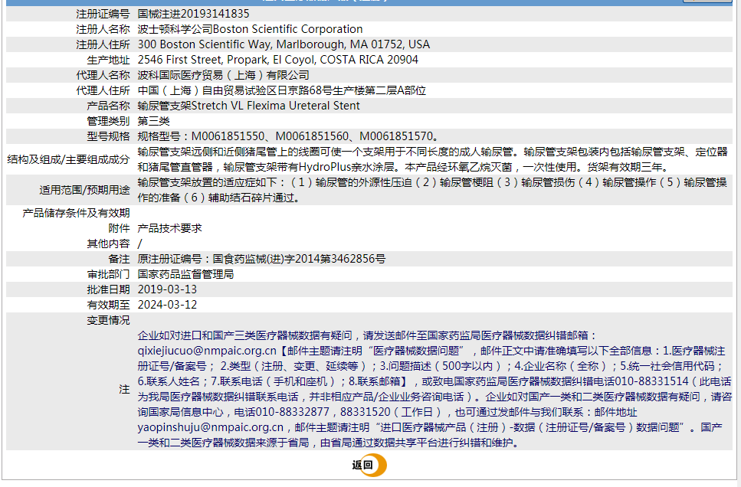
Task: Click the 注 note label
Action: coord(124,389)
